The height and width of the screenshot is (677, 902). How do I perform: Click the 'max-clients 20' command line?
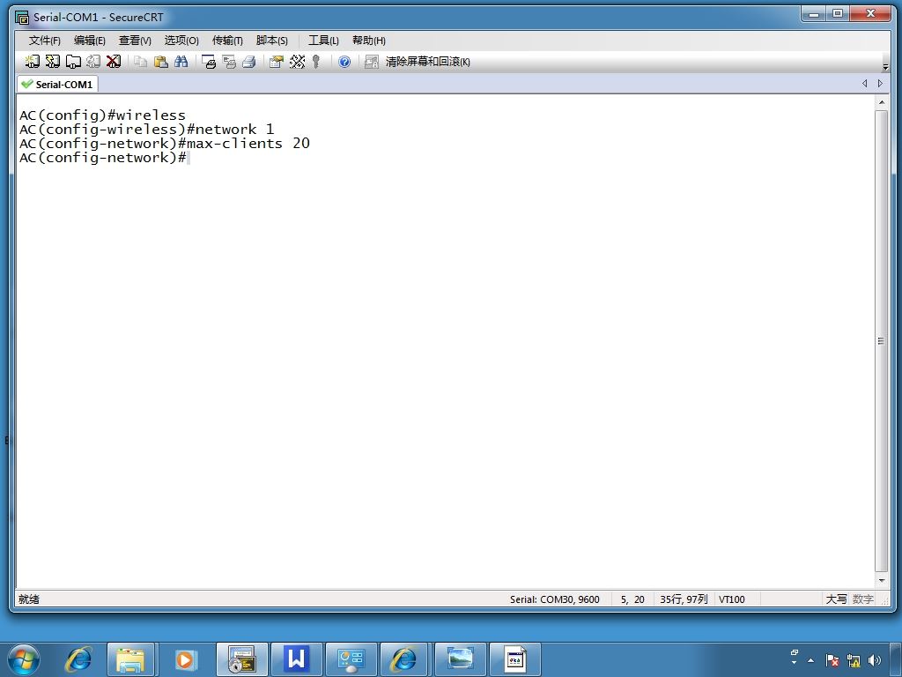pyautogui.click(x=165, y=144)
